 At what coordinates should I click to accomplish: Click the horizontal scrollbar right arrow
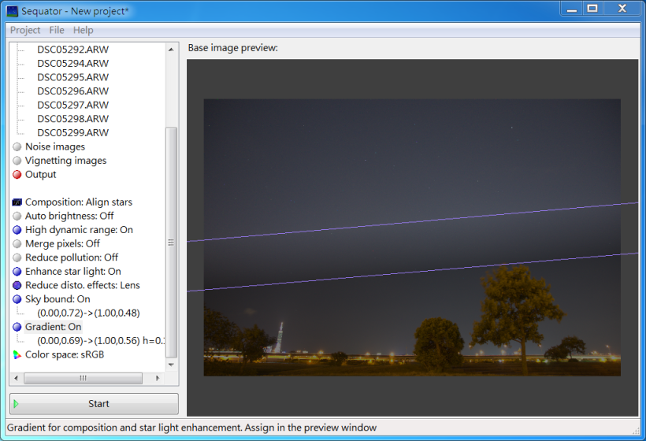(158, 378)
